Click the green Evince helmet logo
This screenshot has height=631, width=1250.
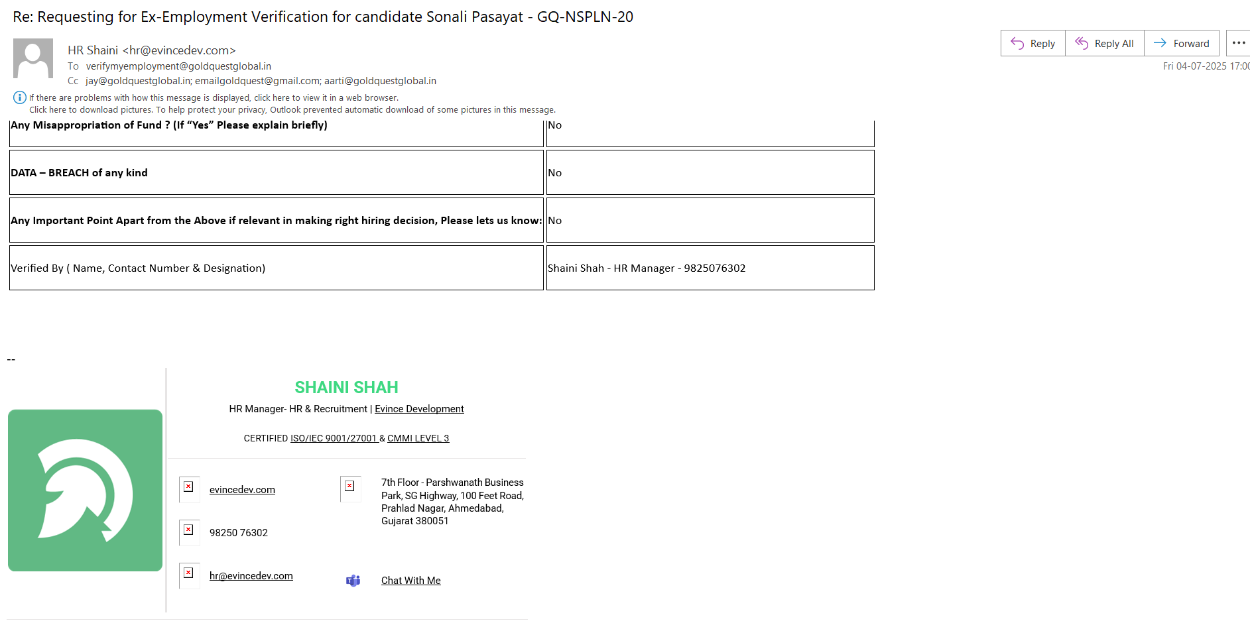tap(86, 490)
